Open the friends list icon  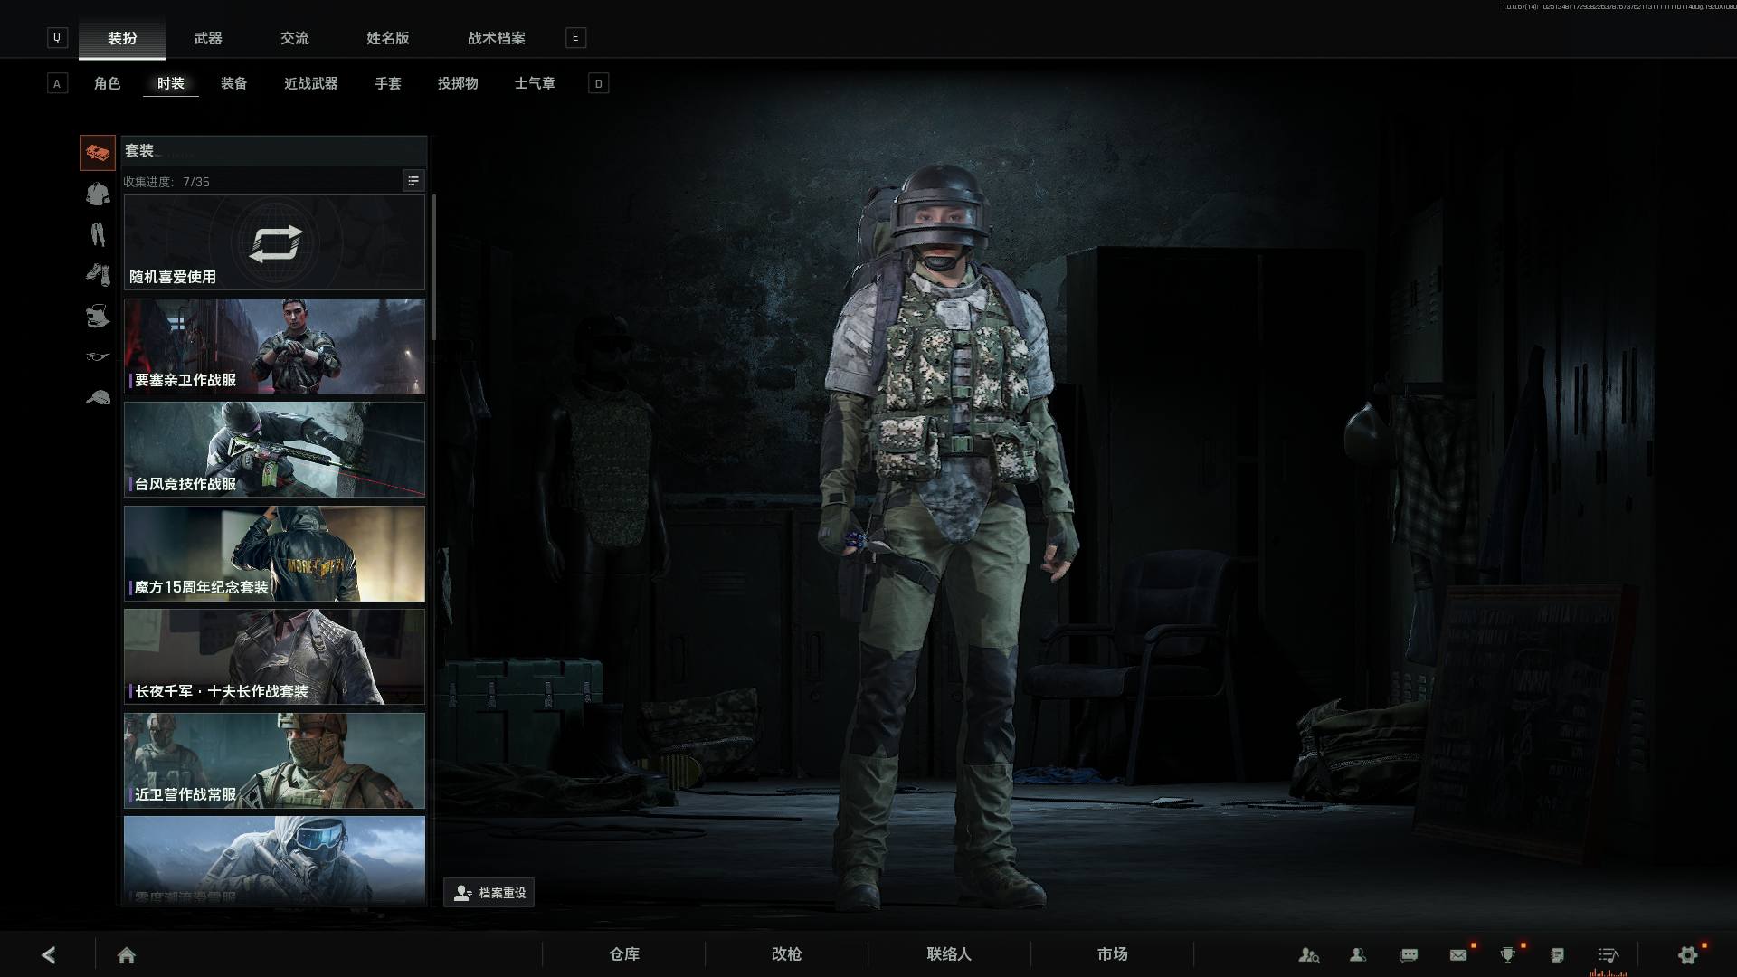(x=1358, y=954)
